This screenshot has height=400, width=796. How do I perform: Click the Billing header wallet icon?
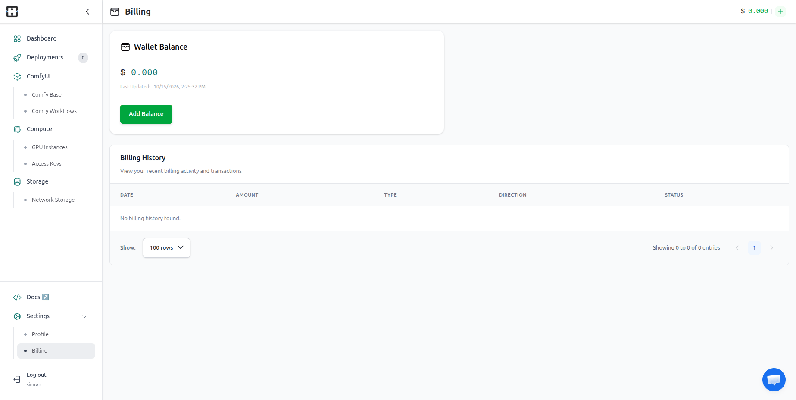[x=115, y=12]
